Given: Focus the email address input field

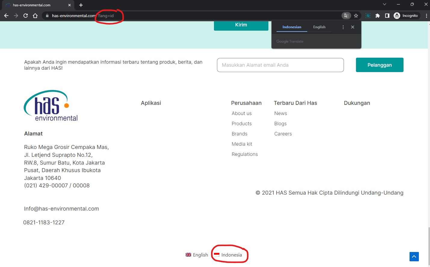Looking at the screenshot, I should [280, 65].
